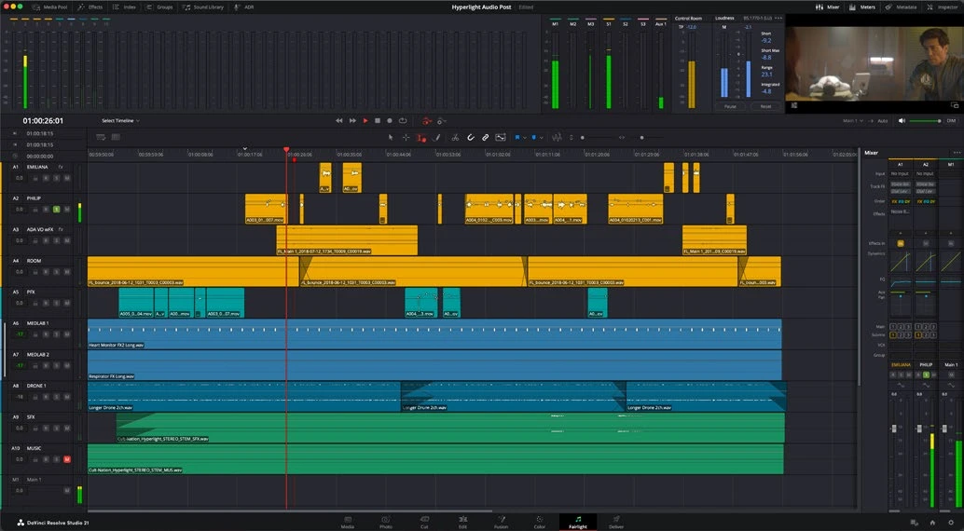
Task: Open the ADR panel
Action: (244, 7)
